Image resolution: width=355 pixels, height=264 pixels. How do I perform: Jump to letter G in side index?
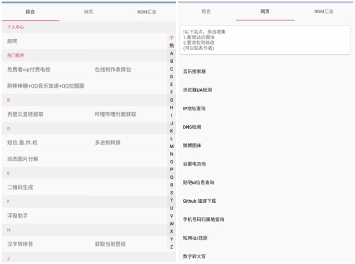171,100
